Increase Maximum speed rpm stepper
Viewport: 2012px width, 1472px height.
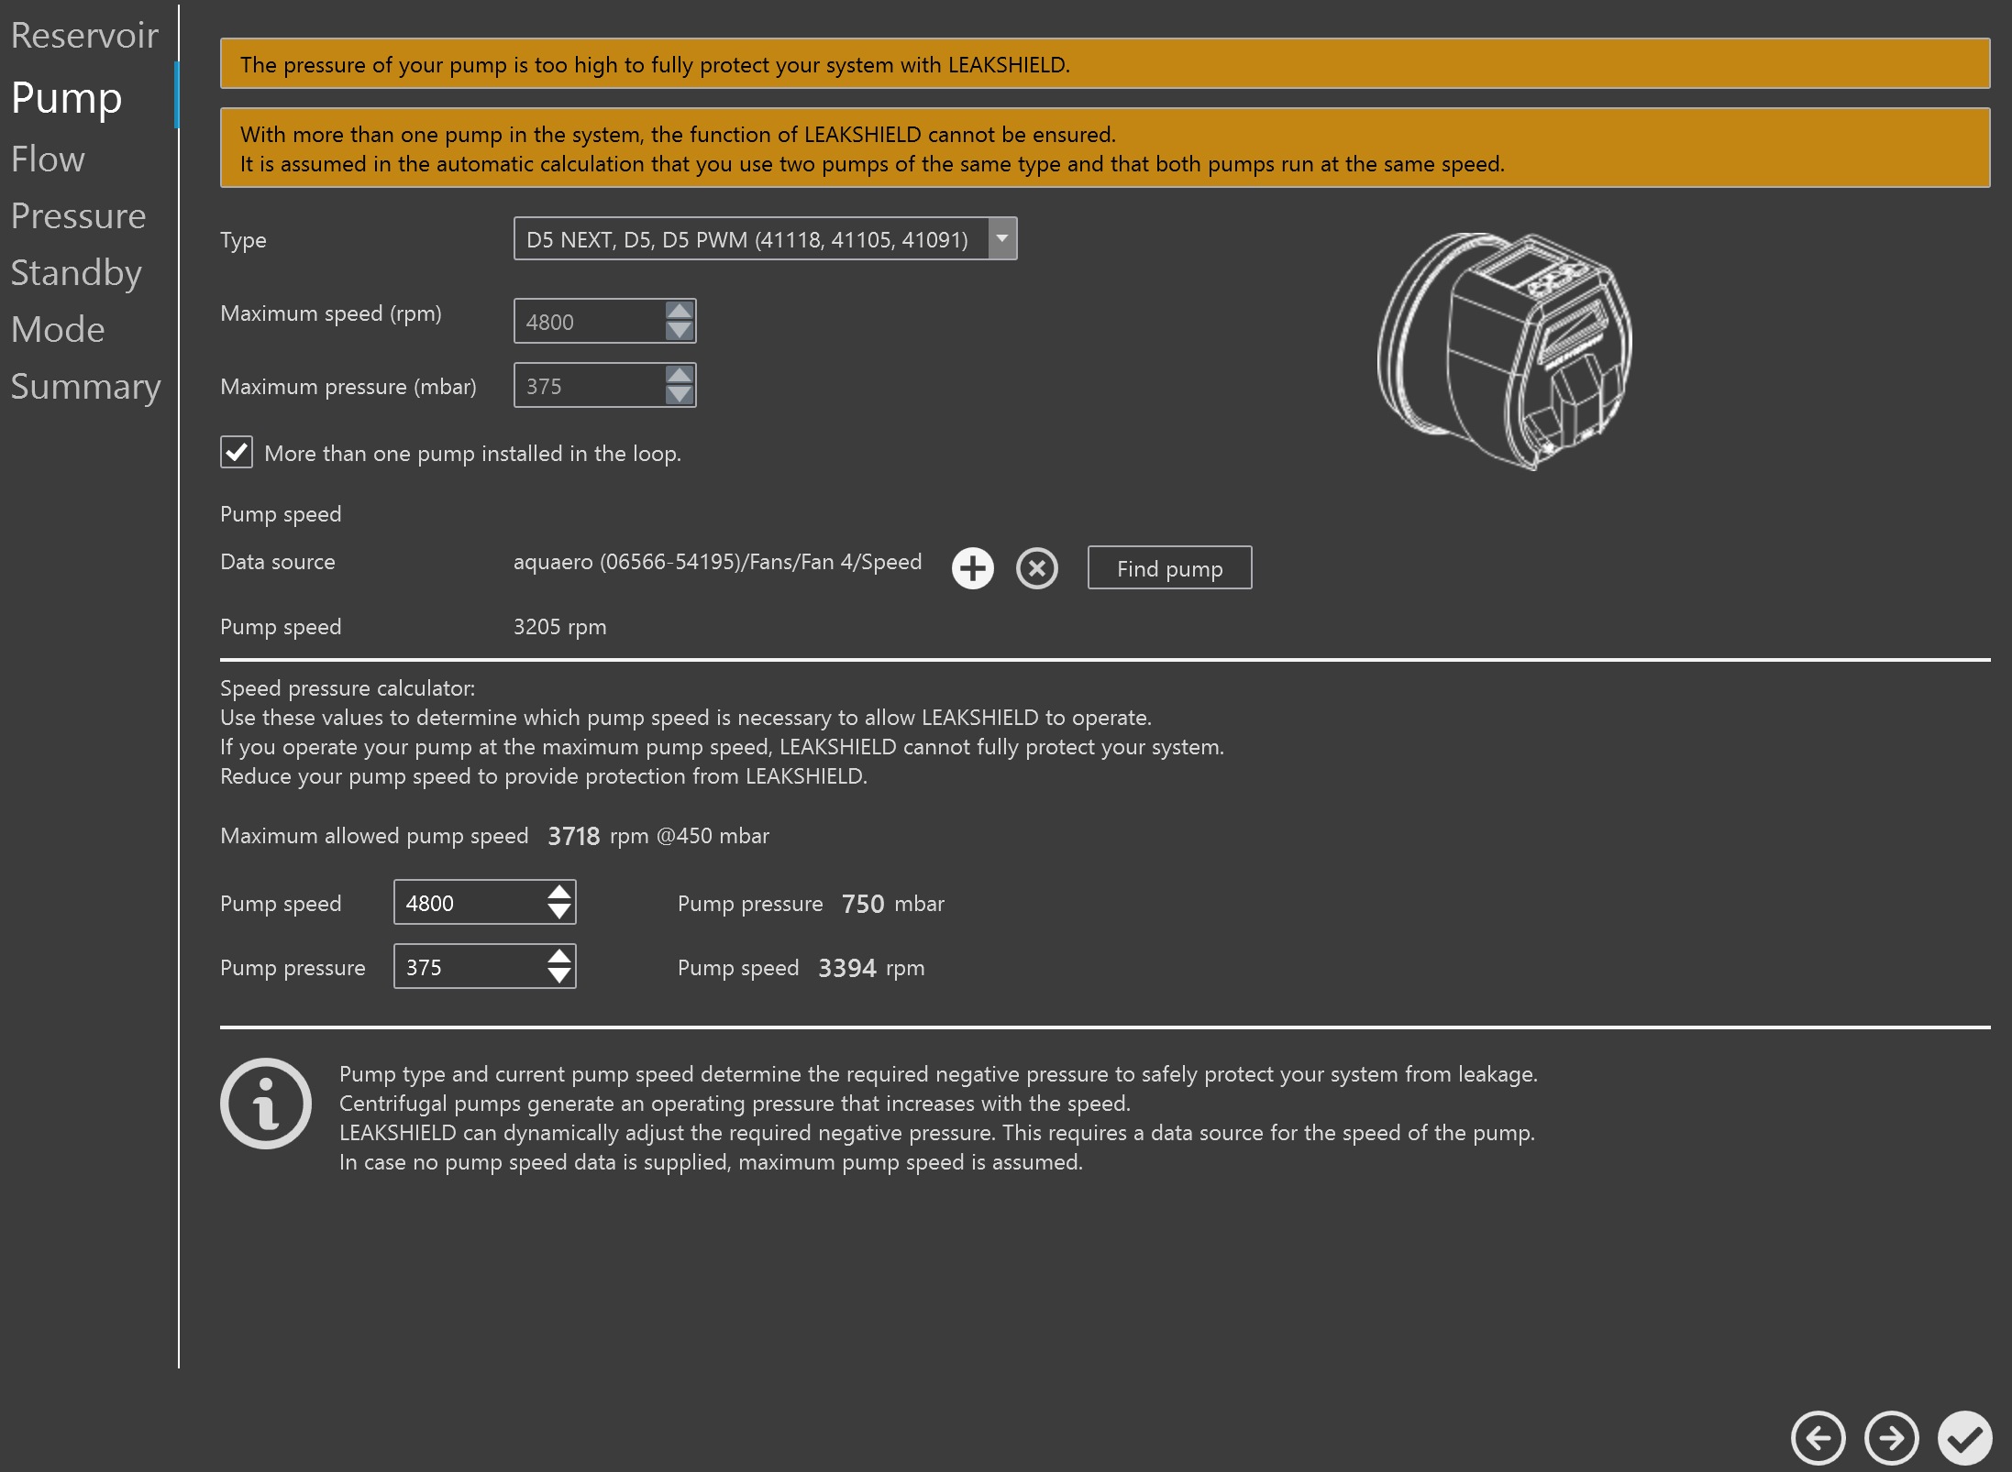(679, 311)
